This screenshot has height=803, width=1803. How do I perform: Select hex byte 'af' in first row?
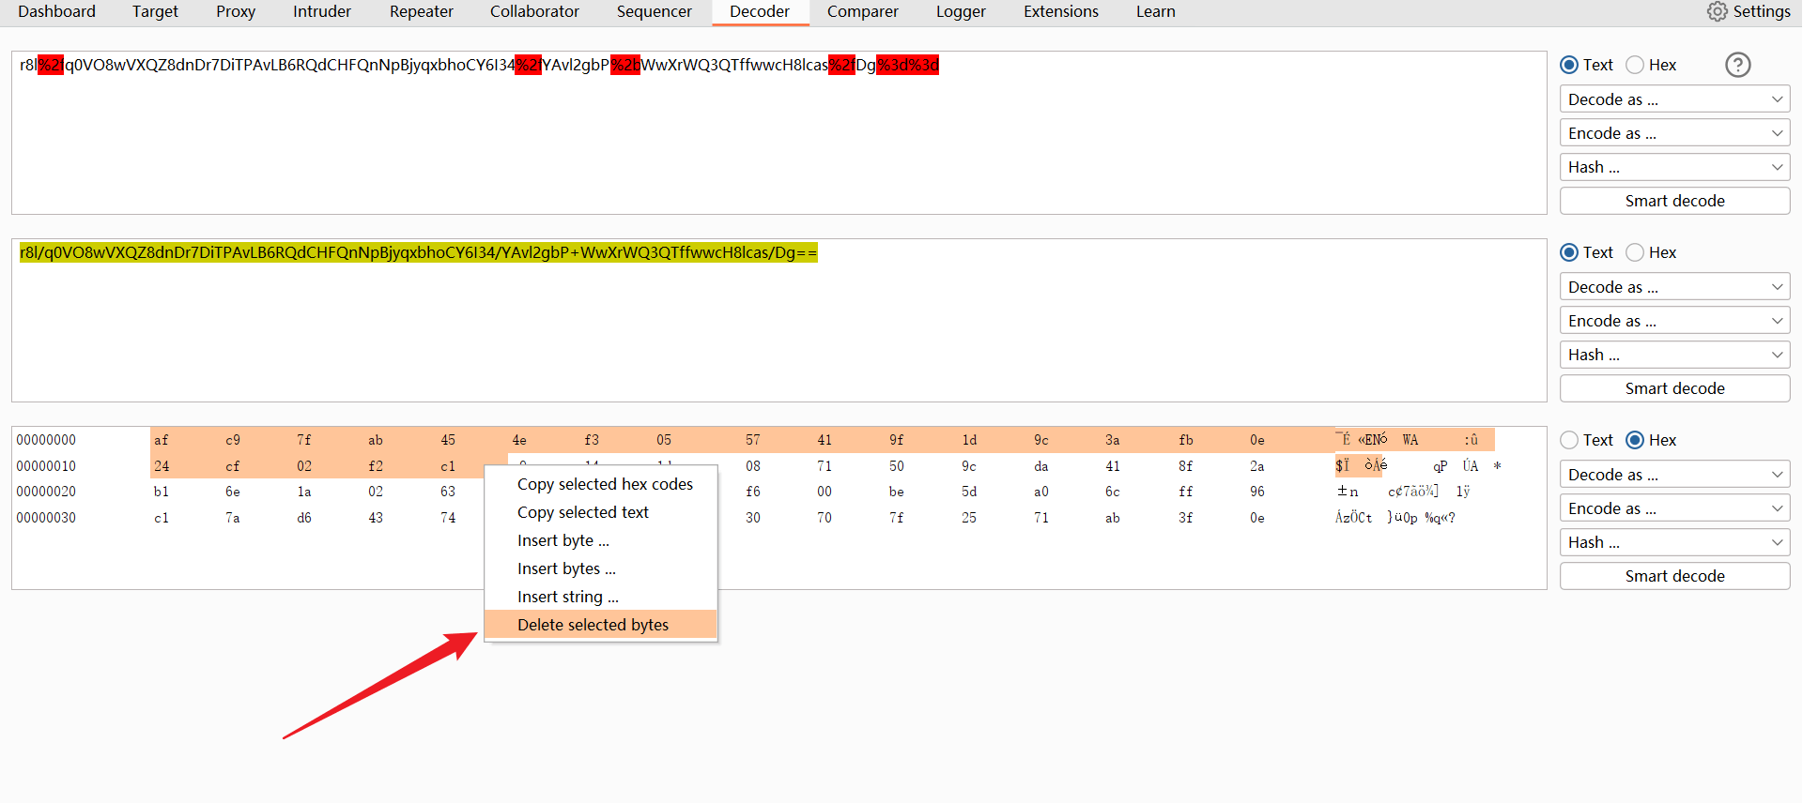(162, 440)
